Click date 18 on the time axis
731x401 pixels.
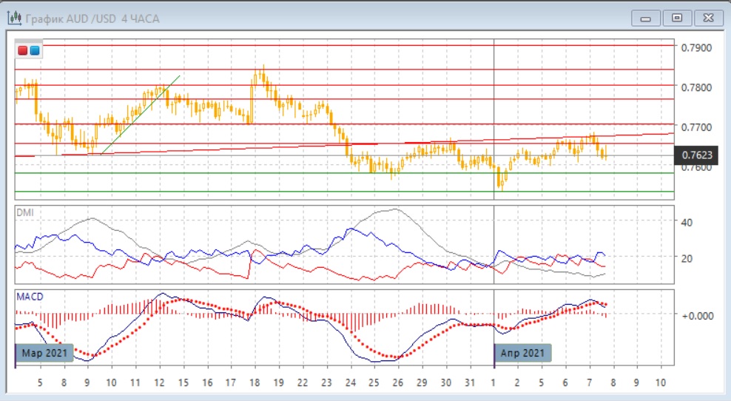[255, 383]
